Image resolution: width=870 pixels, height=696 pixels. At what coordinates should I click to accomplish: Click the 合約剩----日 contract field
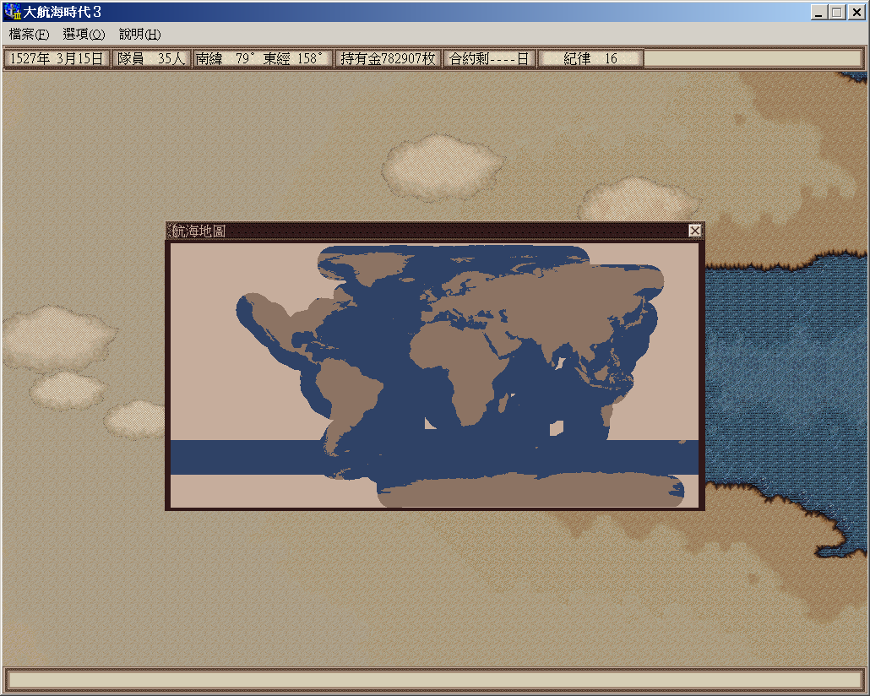489,58
